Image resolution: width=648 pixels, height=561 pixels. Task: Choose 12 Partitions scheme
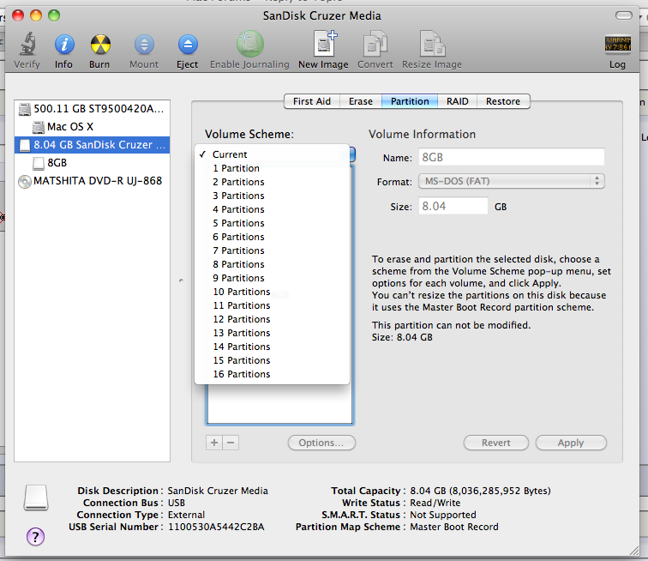pos(272,319)
